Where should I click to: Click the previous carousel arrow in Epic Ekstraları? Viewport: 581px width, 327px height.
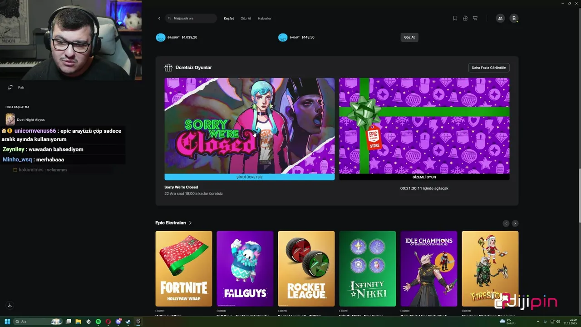point(506,223)
